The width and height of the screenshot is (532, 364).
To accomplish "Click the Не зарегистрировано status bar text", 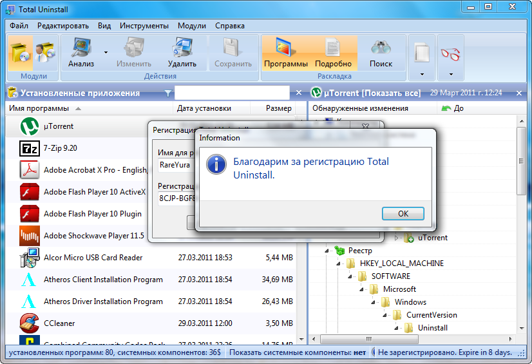I will pyautogui.click(x=445, y=352).
